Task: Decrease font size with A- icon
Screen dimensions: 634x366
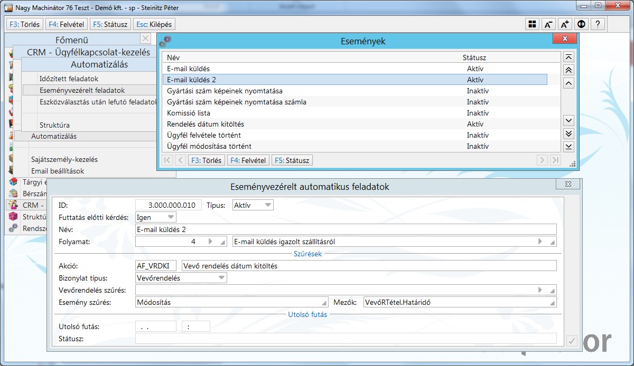Action: [548, 24]
